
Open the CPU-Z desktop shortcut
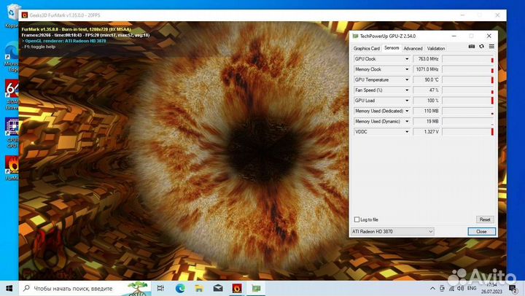tap(12, 133)
